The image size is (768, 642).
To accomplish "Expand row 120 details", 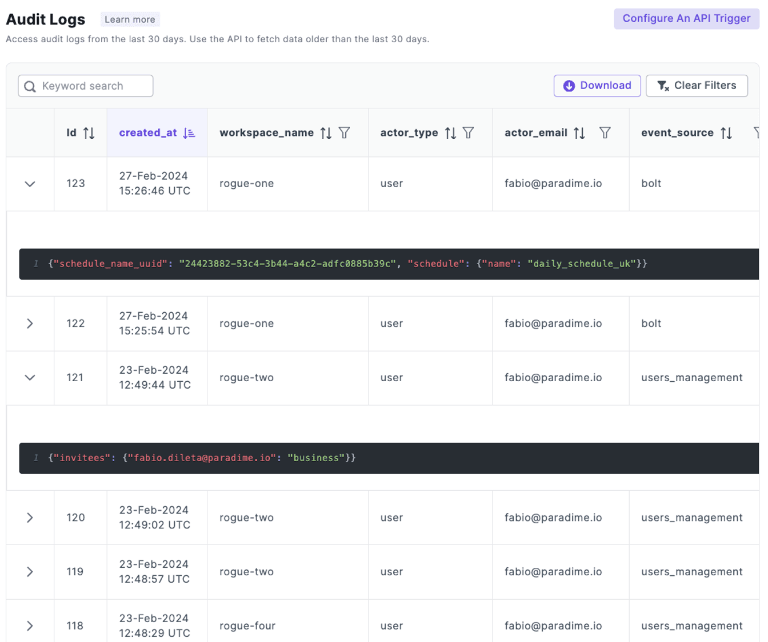I will click(x=30, y=518).
